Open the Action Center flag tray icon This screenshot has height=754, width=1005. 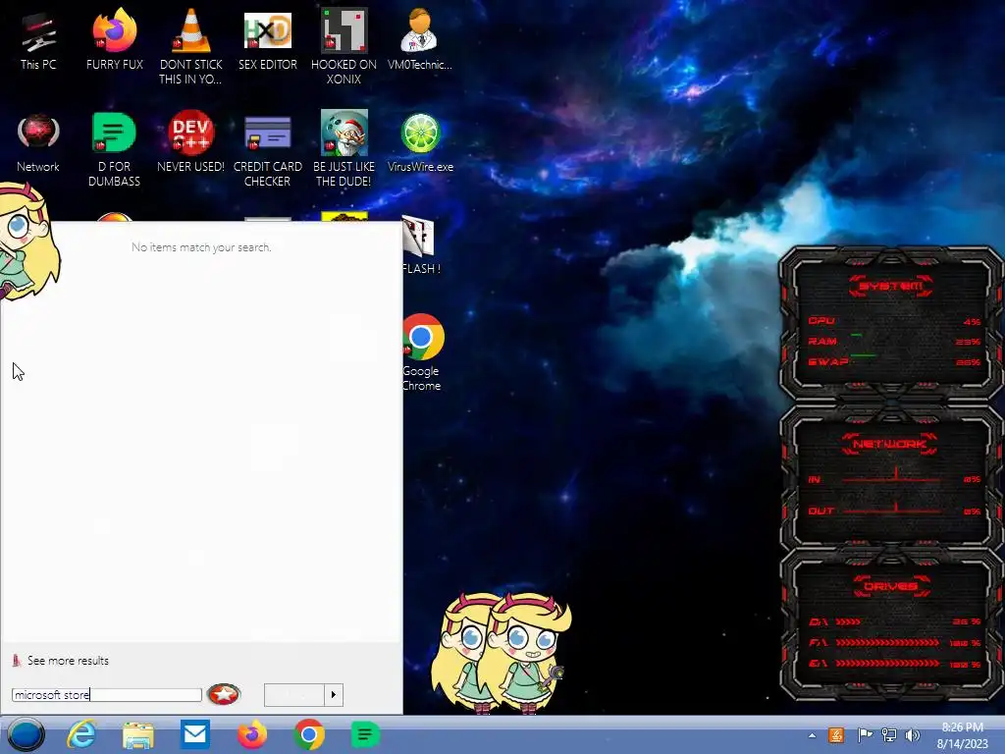(864, 735)
